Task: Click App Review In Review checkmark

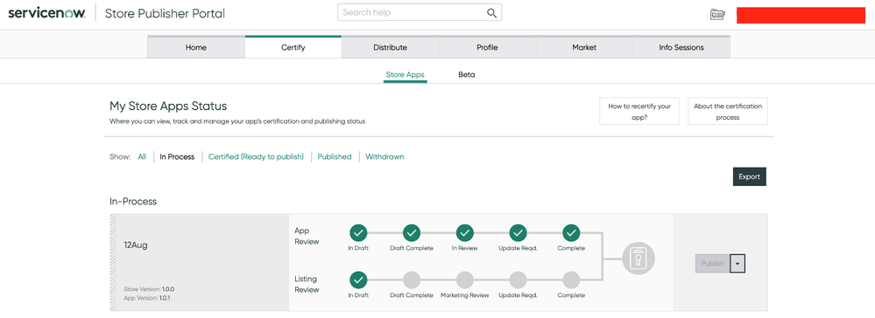Action: tap(465, 232)
